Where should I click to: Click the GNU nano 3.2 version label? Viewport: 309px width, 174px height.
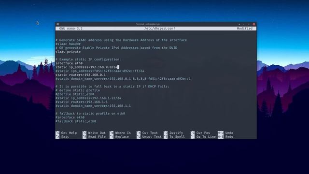click(71, 29)
